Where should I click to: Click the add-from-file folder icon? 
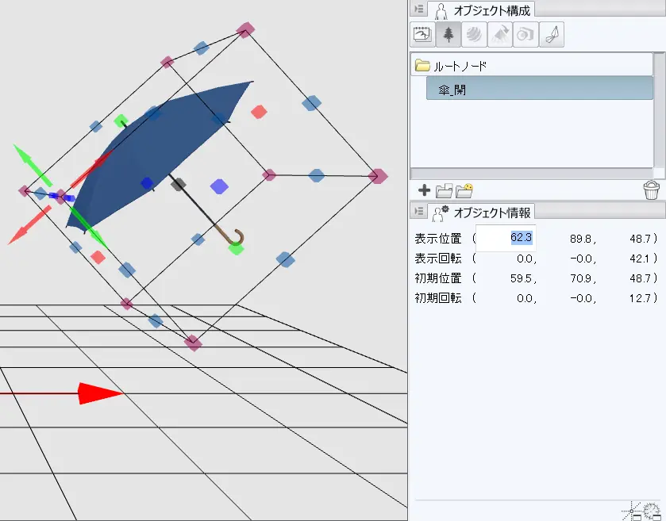click(444, 191)
